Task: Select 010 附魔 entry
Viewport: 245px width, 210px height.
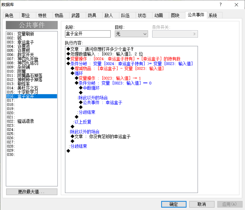Action: [32, 71]
